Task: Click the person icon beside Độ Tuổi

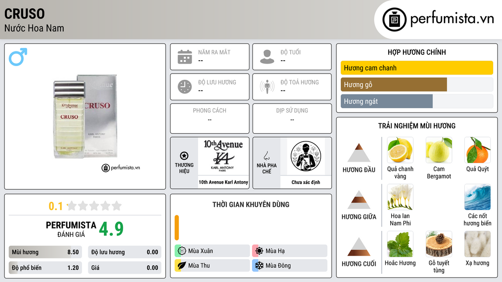Action: tap(267, 57)
